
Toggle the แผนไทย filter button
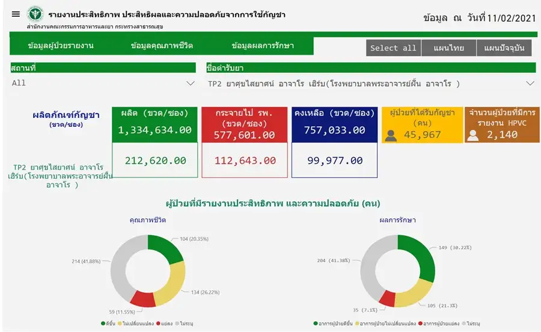[448, 48]
